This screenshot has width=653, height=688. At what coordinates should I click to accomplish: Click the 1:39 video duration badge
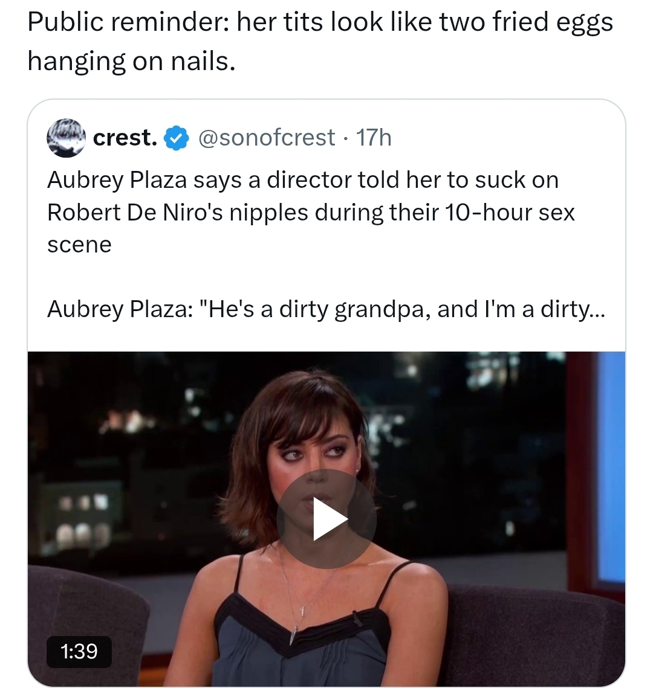click(x=79, y=652)
